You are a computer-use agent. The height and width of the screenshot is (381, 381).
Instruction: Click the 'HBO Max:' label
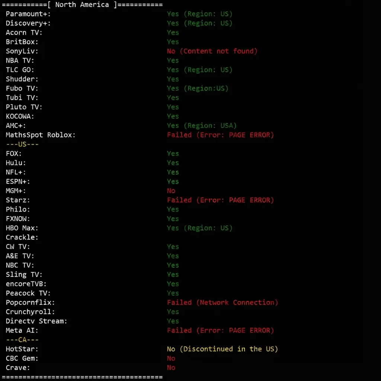pos(22,228)
